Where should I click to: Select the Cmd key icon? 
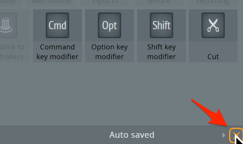pyautogui.click(x=57, y=25)
